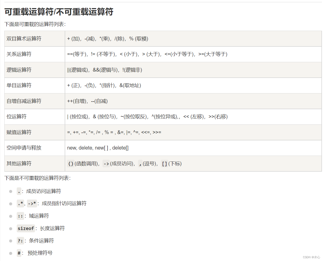Click the comma operator code badge
The image size is (324, 261).
[140, 164]
